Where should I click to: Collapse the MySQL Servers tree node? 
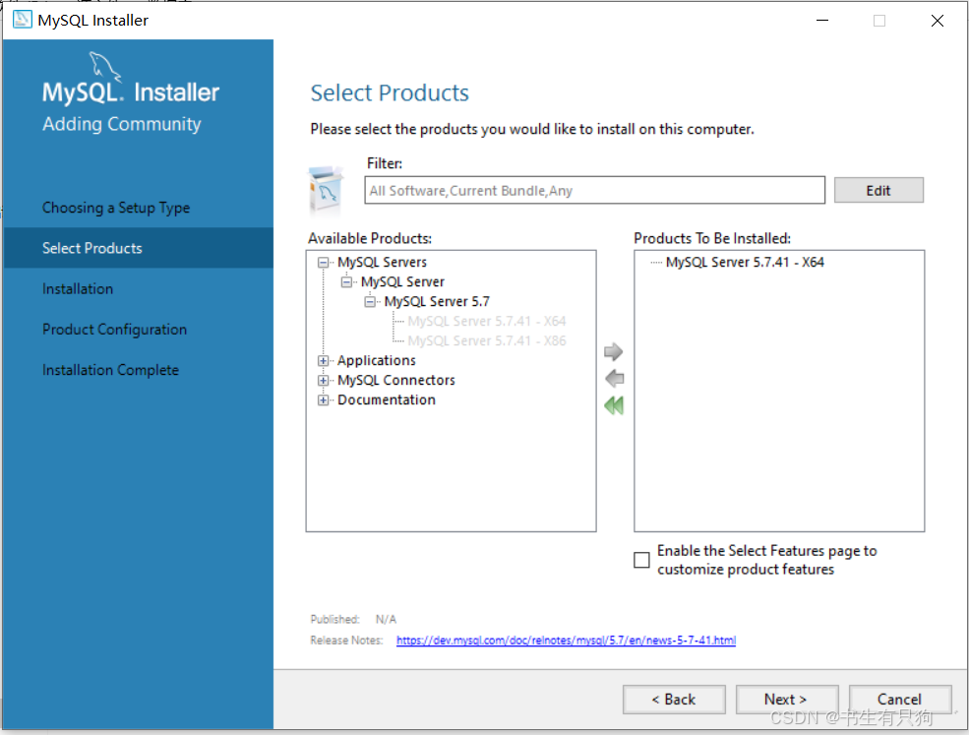click(323, 263)
